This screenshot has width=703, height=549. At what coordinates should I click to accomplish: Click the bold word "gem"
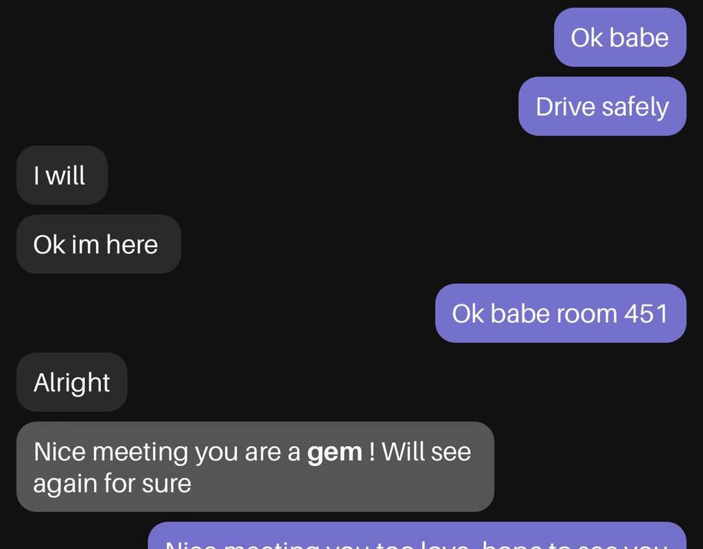coord(334,452)
